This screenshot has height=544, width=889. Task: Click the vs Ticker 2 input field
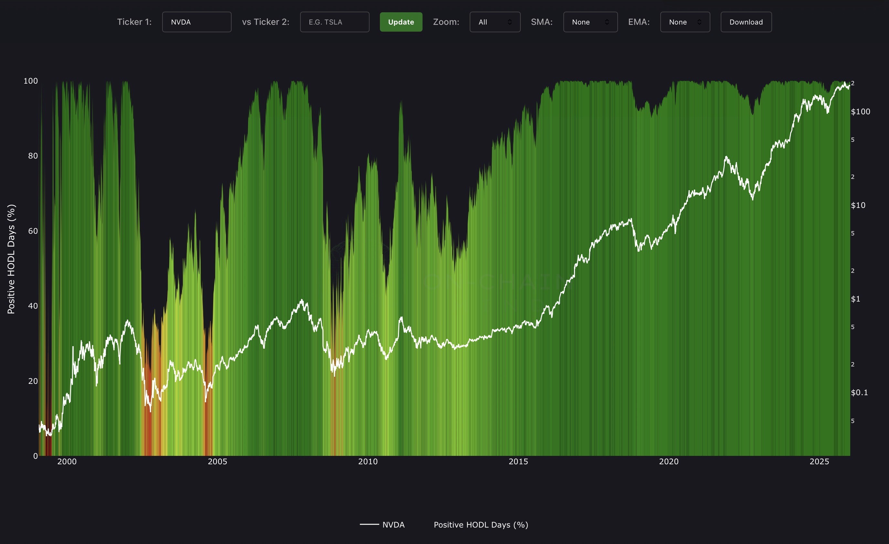334,22
